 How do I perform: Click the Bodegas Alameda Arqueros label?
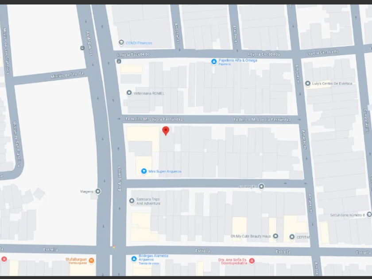[x=153, y=260]
